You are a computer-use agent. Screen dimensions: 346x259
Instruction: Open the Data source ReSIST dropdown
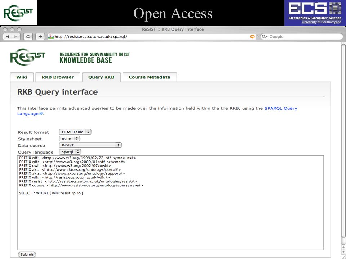pos(90,145)
